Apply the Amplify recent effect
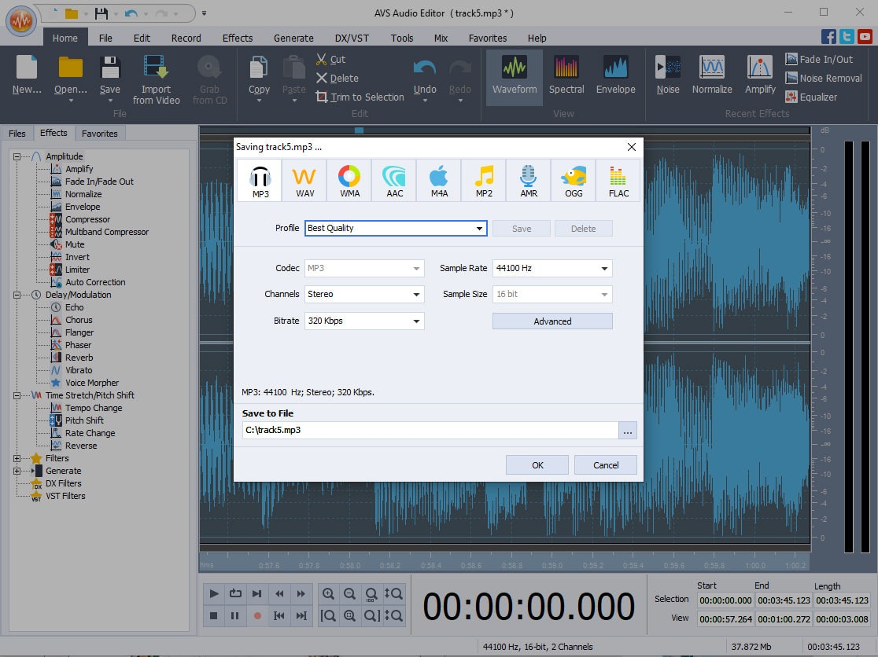 [x=759, y=76]
